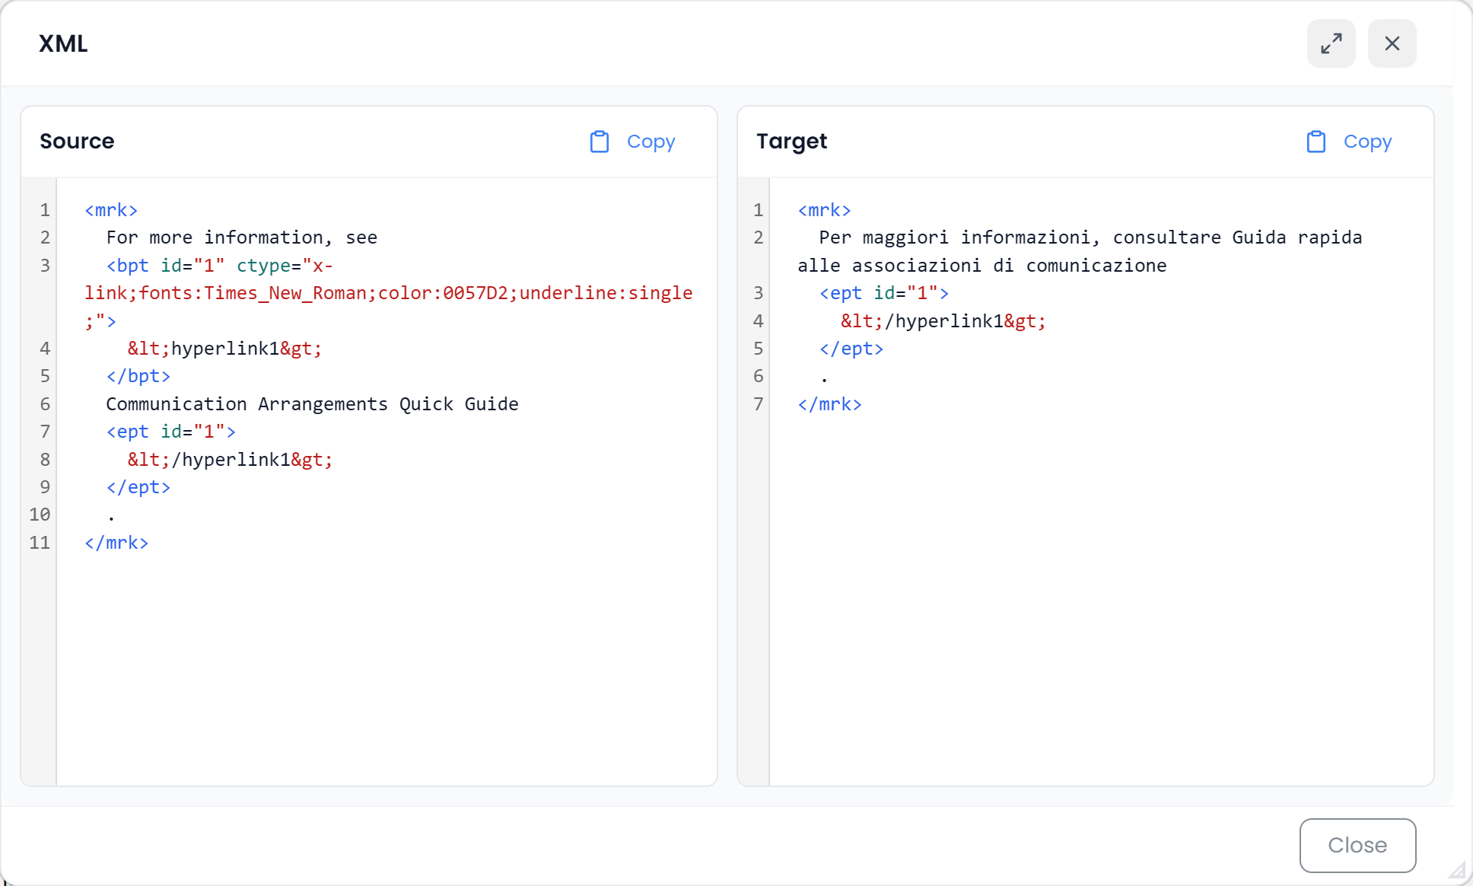The height and width of the screenshot is (886, 1473).
Task: Select the ctype attribute inside the bpt tag
Action: (262, 265)
